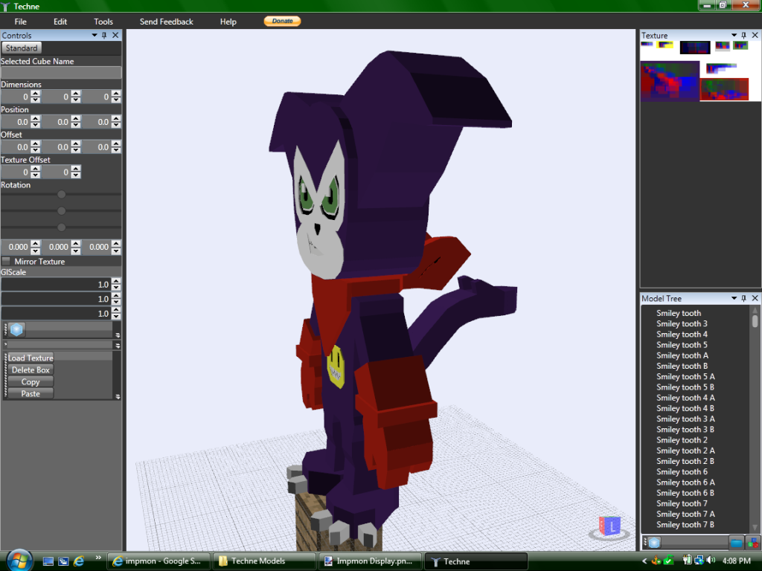Click the Copy button

tap(31, 381)
